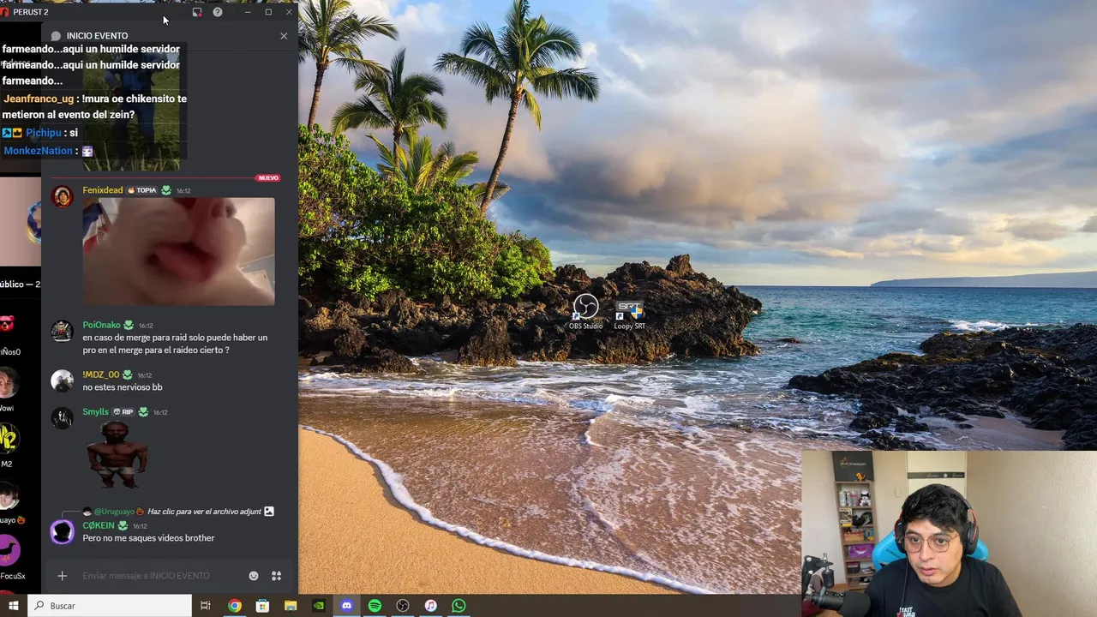The height and width of the screenshot is (617, 1097).
Task: Open Loopy SRT desktop shortcut
Action: (629, 314)
